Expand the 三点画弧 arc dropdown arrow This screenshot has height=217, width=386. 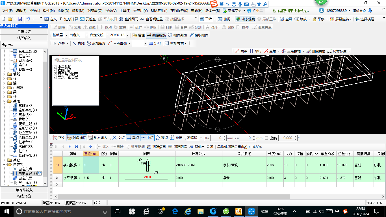(x=129, y=44)
